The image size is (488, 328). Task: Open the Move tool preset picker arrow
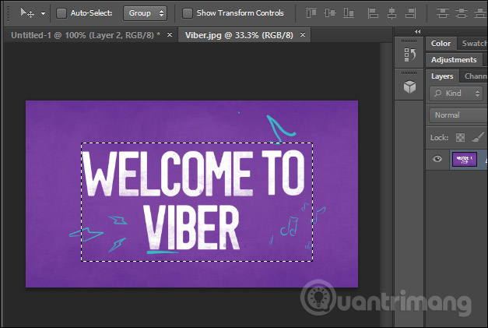click(x=44, y=13)
